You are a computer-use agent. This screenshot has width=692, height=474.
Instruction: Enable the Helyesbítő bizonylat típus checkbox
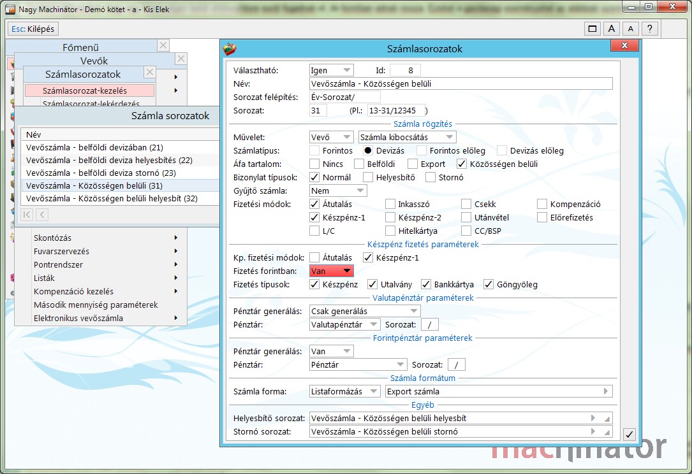pos(368,177)
